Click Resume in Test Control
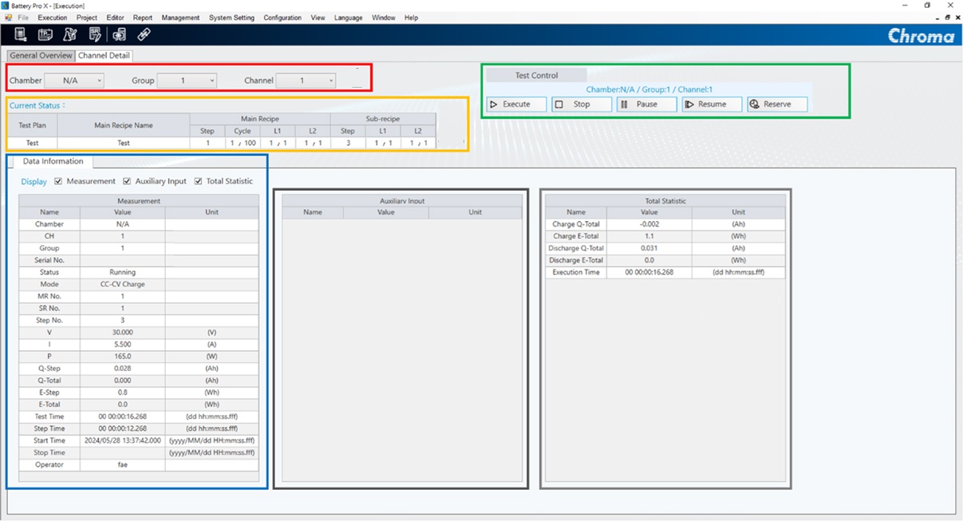The height and width of the screenshot is (521, 963). pyautogui.click(x=712, y=105)
